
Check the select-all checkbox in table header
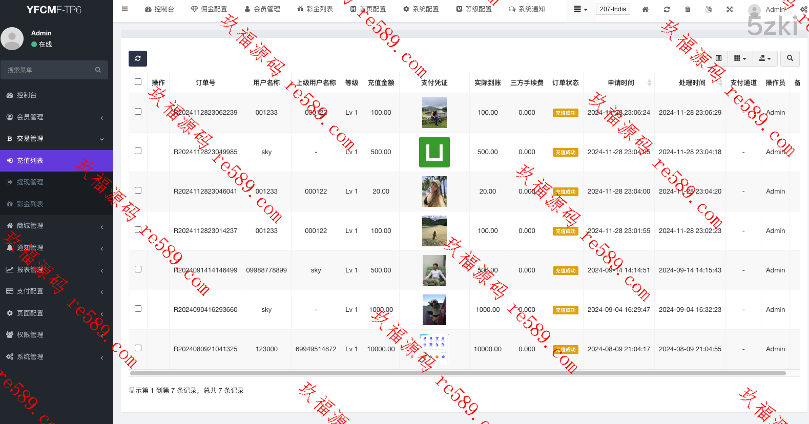(138, 82)
